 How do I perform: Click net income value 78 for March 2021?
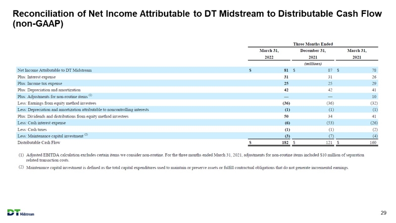(374, 70)
